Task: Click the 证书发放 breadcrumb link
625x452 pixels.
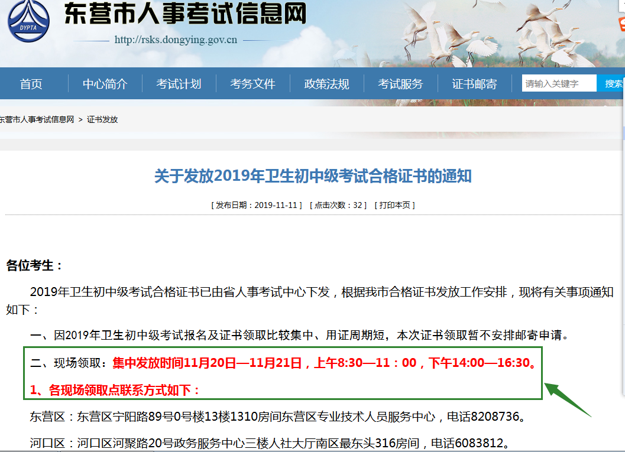Action: pos(102,119)
